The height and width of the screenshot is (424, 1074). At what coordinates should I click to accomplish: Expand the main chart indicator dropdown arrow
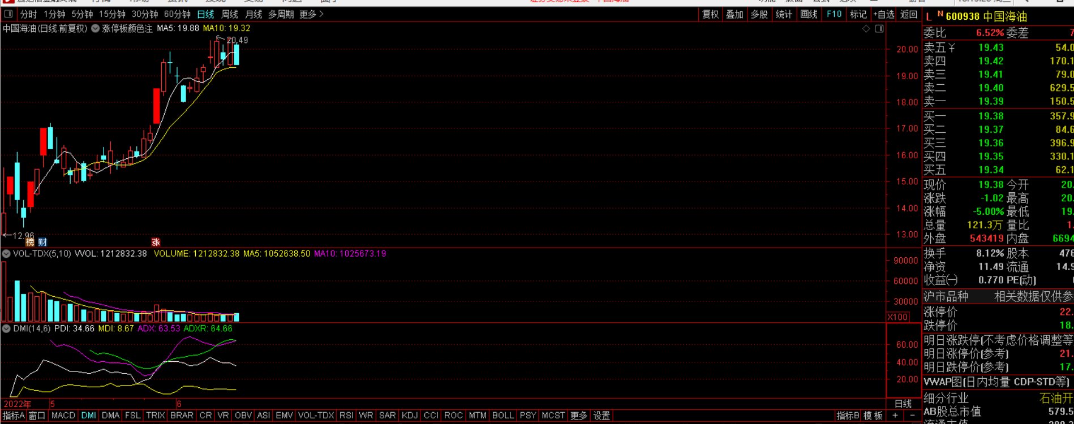(x=94, y=28)
